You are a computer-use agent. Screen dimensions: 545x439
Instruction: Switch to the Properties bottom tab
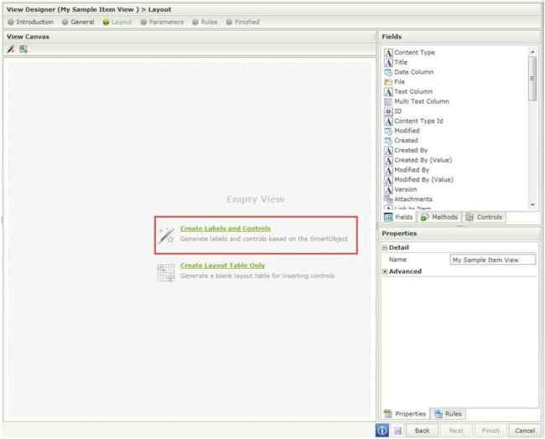tap(405, 414)
